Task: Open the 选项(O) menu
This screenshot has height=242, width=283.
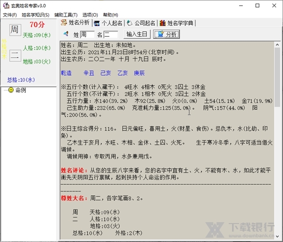Action: pos(90,15)
